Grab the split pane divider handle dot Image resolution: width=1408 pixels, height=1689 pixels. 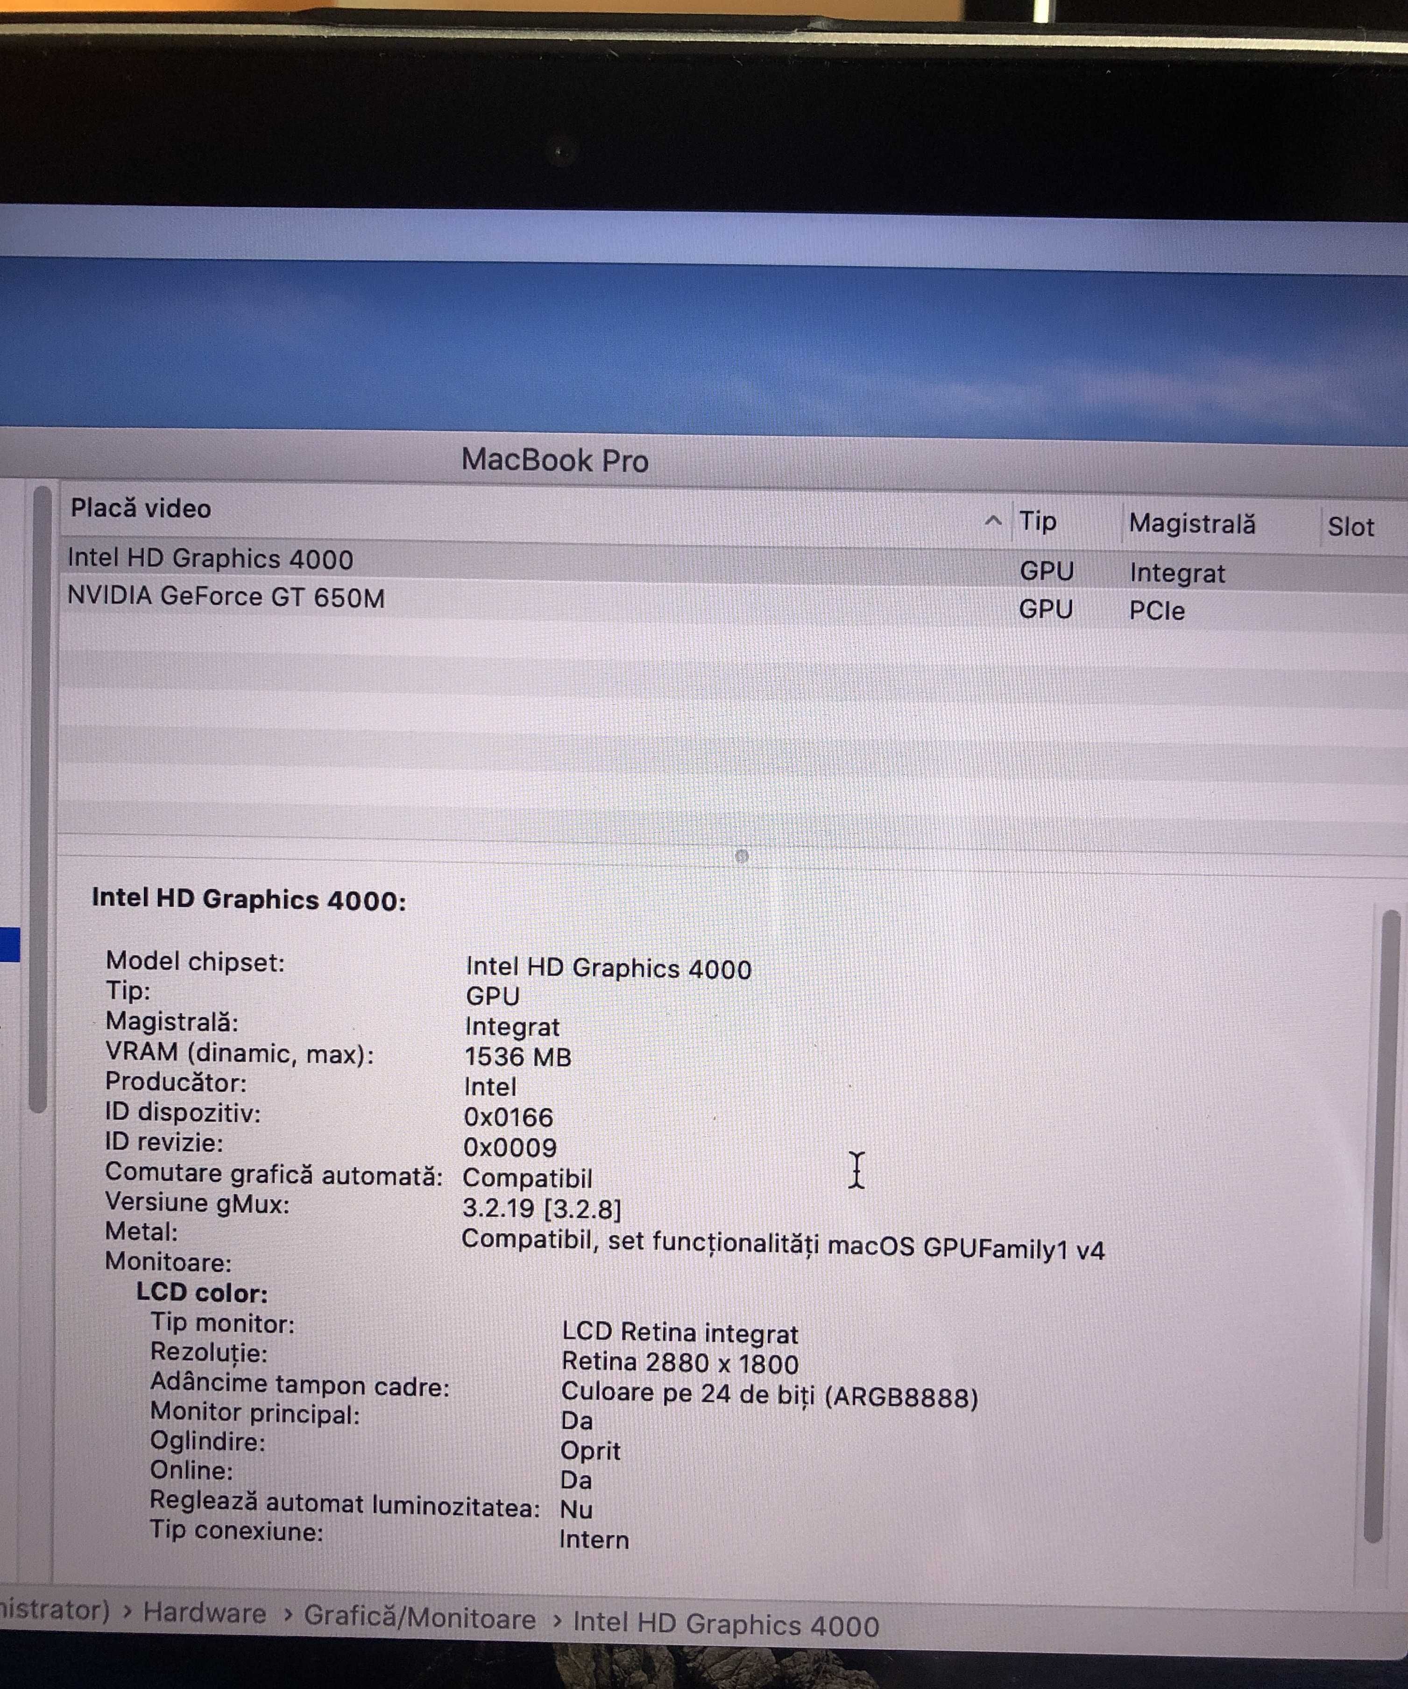[742, 856]
